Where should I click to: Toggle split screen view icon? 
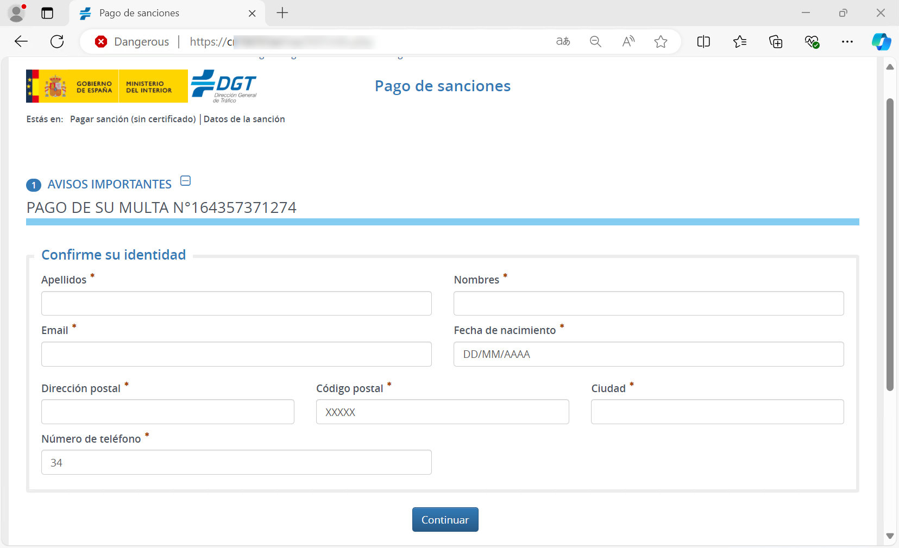[x=703, y=42]
